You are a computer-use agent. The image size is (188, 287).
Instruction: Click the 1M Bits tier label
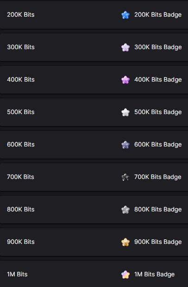click(x=17, y=274)
